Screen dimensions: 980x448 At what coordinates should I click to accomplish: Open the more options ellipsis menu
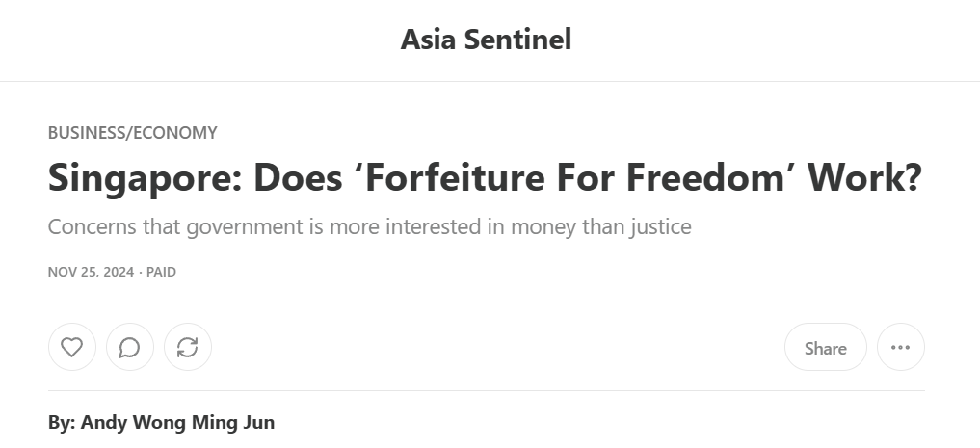900,347
